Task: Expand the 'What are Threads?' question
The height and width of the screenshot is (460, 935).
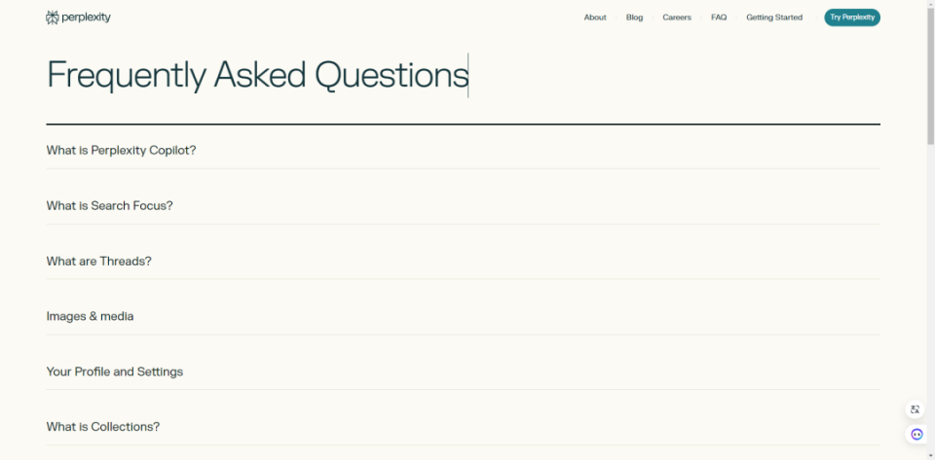Action: (x=99, y=262)
